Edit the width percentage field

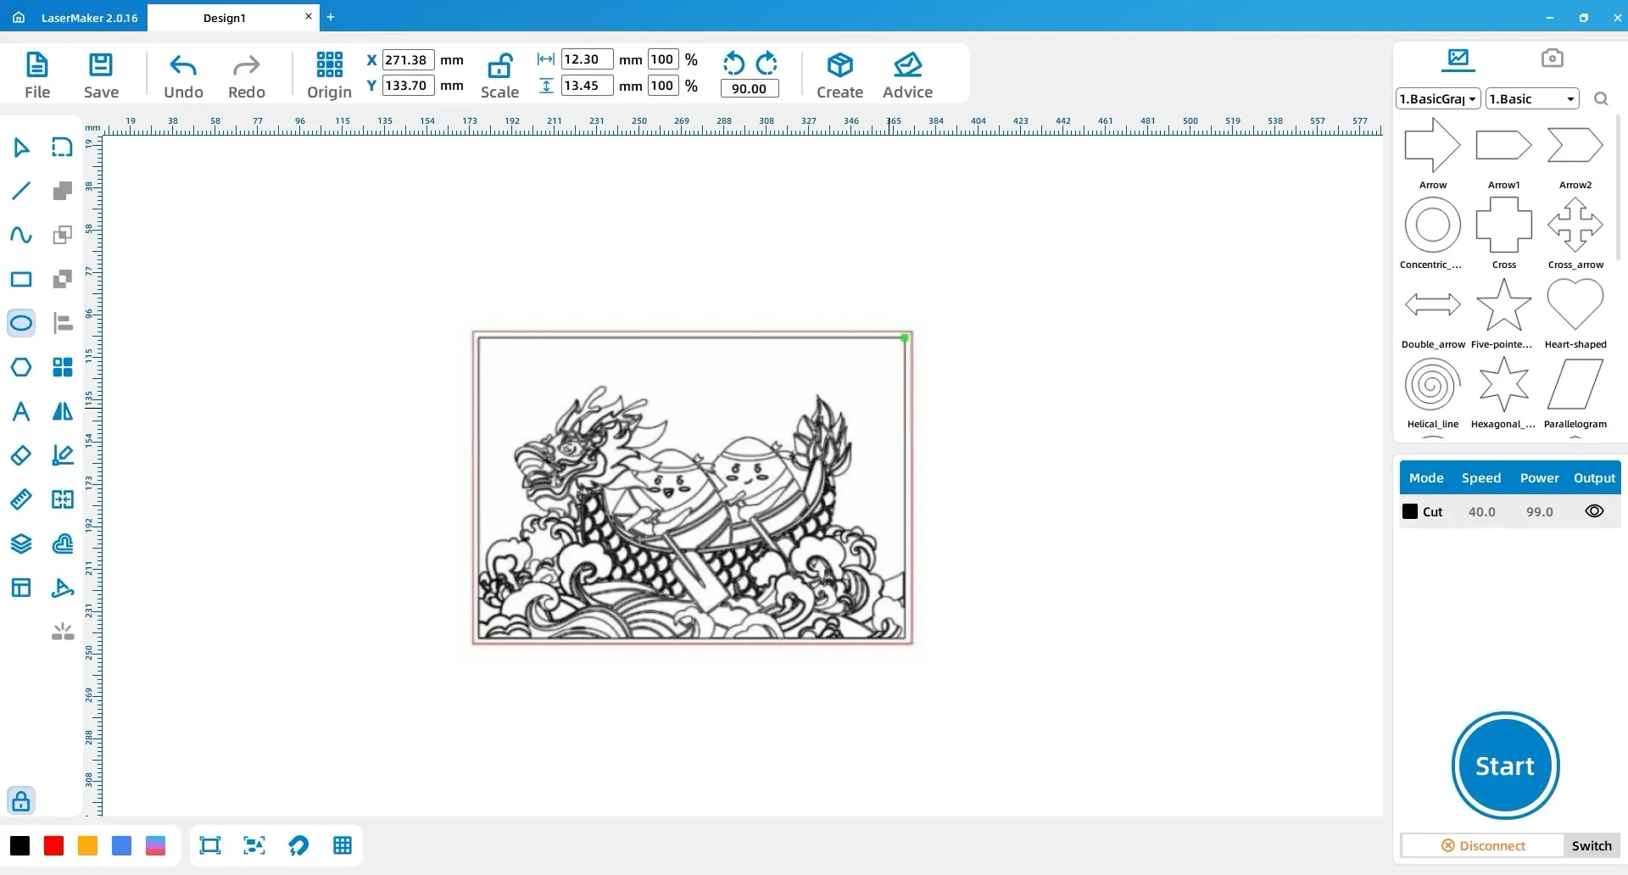point(662,59)
